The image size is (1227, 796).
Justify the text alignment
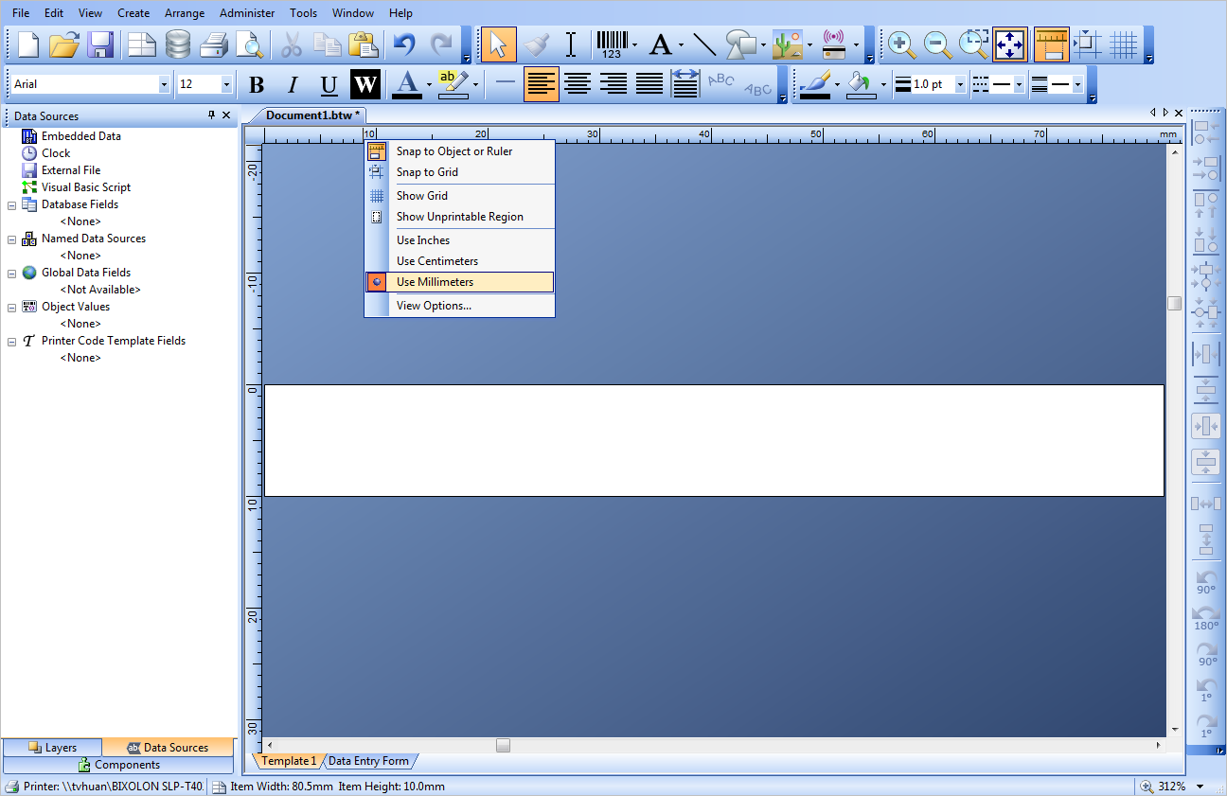(x=649, y=84)
